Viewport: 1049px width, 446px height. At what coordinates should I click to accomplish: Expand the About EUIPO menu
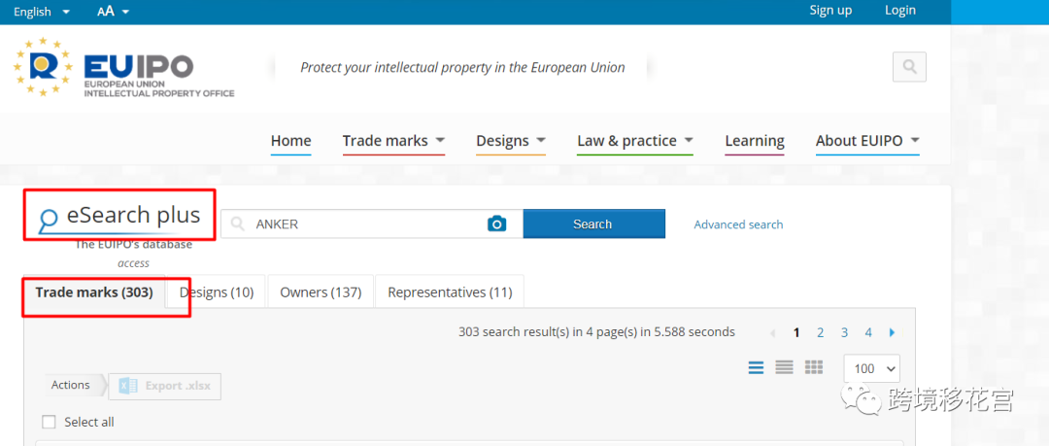click(867, 141)
